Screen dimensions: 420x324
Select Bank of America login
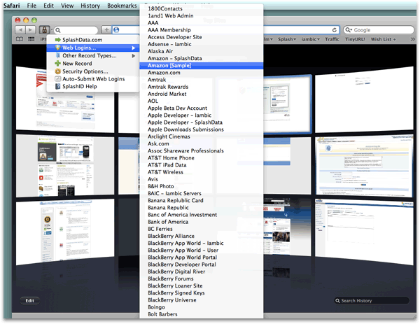pyautogui.click(x=201, y=222)
